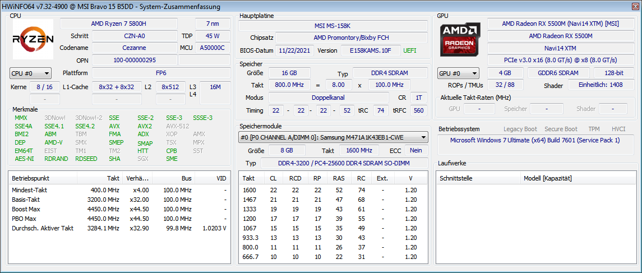Select the 1467 timing row
Viewport: 642px width, 273px height.
click(333, 200)
